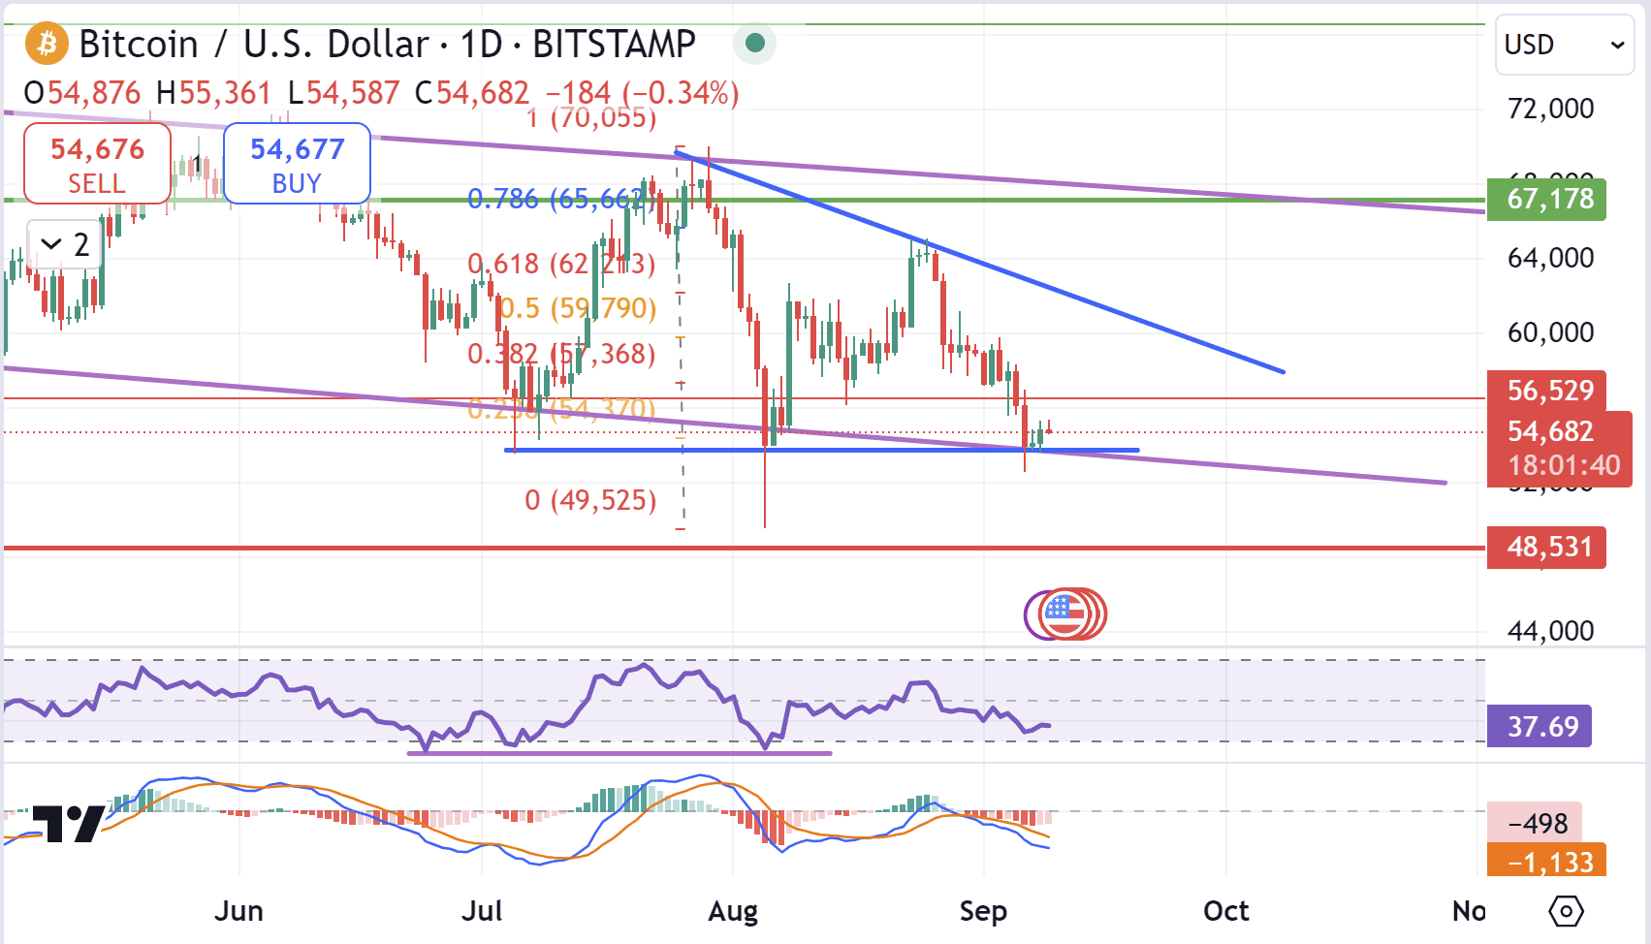Click the Jun label on time axis
This screenshot has height=944, width=1651.
[238, 911]
